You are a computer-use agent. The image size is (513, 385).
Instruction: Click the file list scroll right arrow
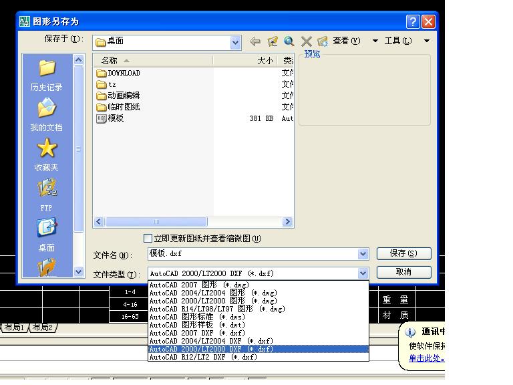[287, 222]
